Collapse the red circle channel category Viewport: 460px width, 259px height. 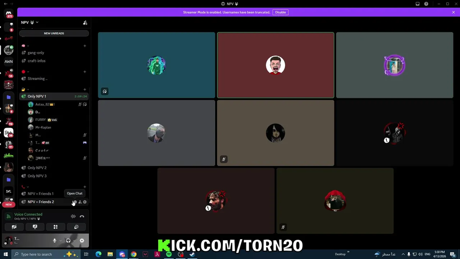[x=25, y=72]
